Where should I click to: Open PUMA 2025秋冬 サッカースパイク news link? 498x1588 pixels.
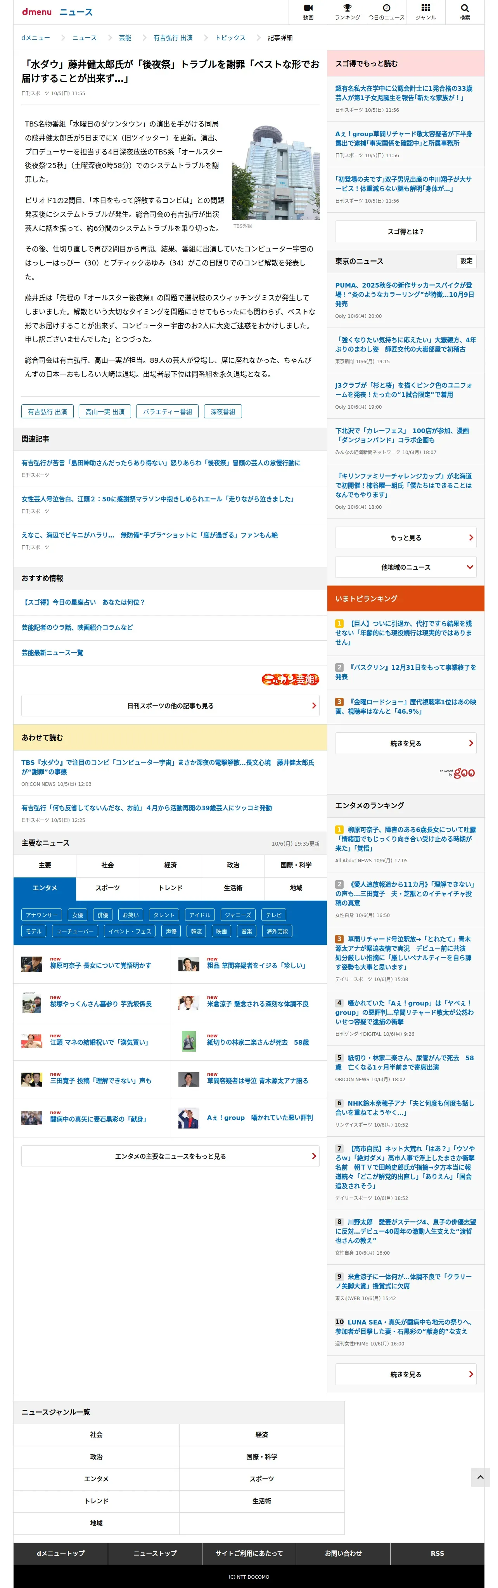pos(405,294)
